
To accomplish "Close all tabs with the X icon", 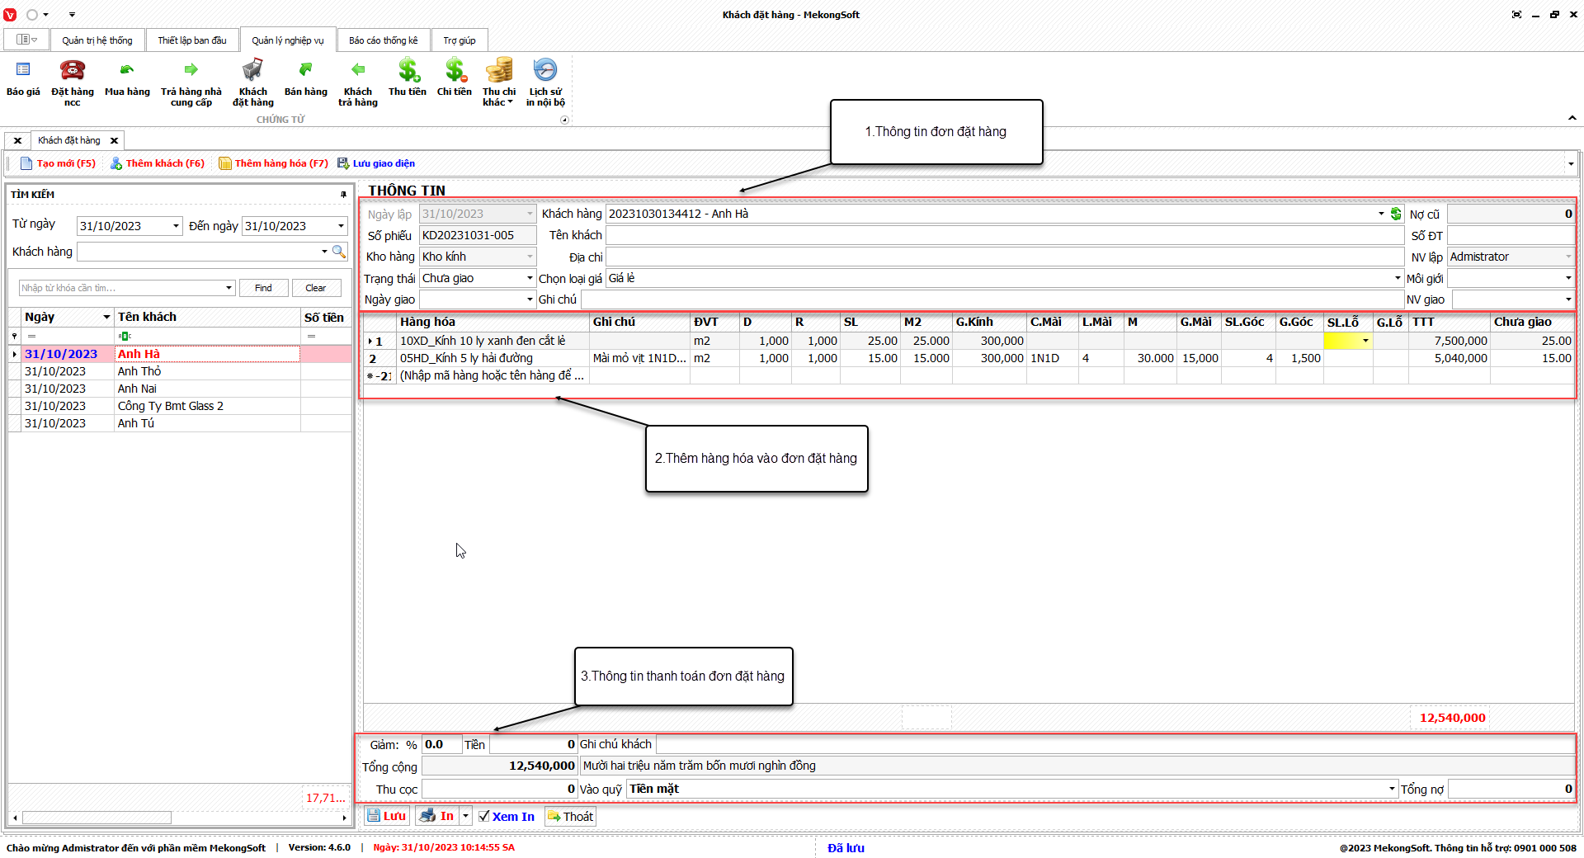I will 17,140.
